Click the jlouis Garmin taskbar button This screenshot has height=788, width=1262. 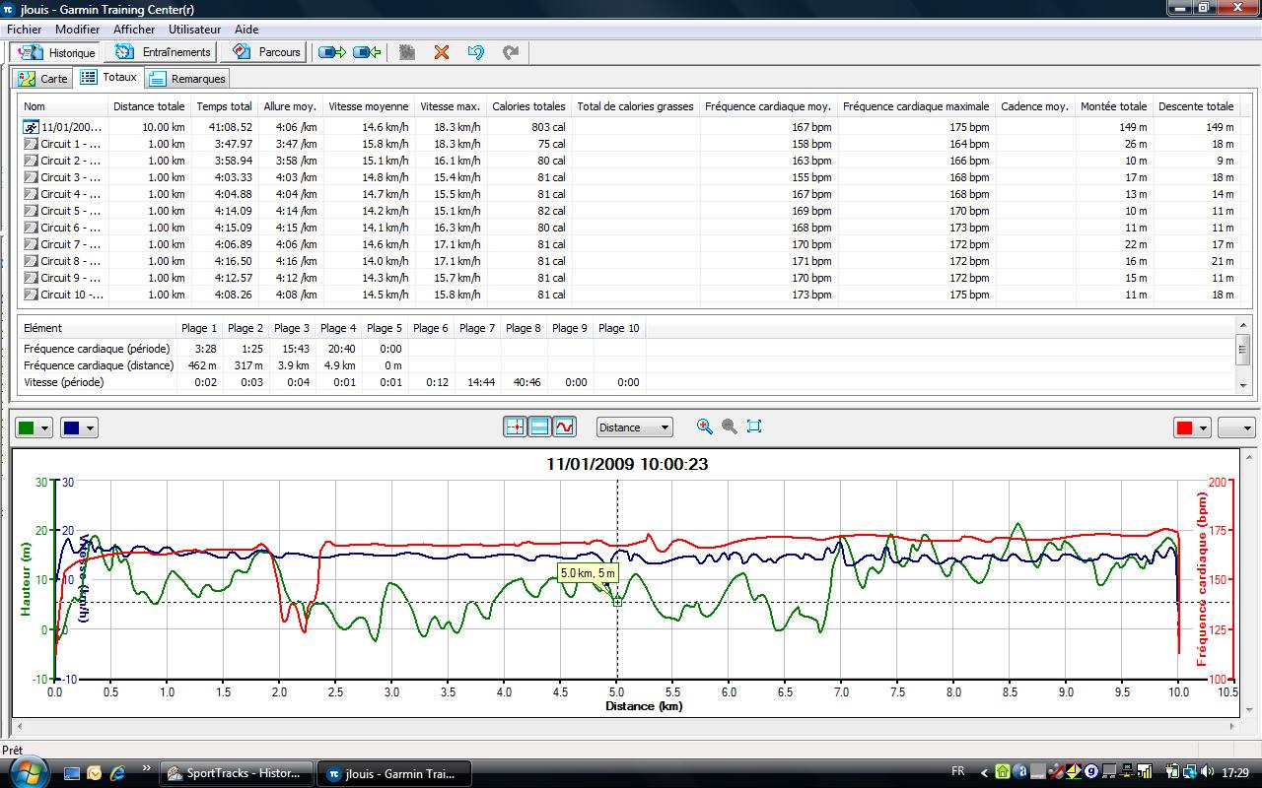point(392,773)
